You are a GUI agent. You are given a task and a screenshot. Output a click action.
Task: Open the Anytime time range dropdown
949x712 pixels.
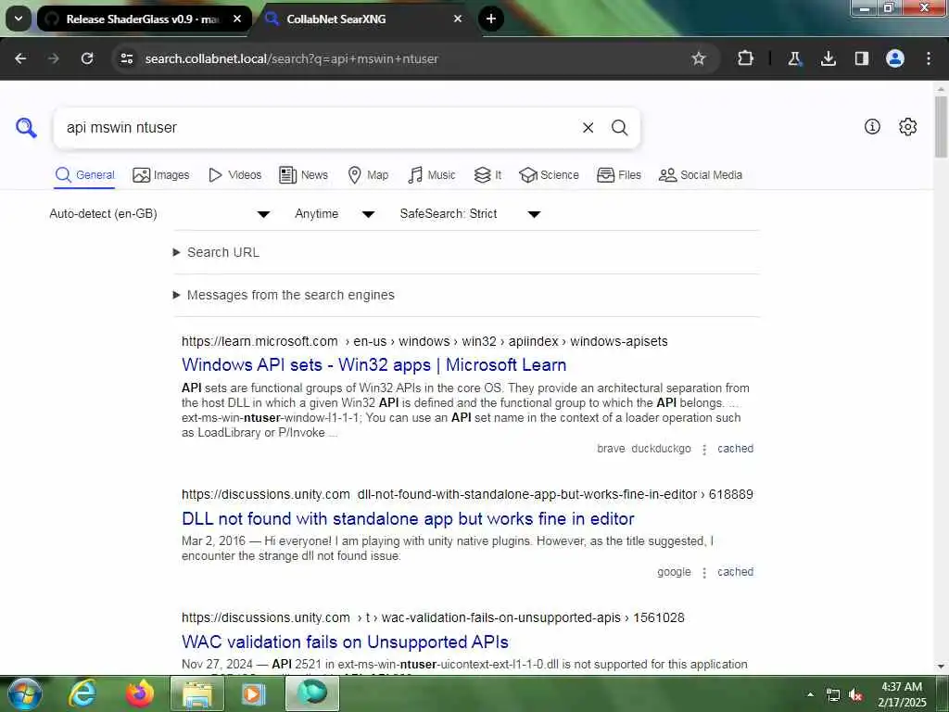coord(335,214)
